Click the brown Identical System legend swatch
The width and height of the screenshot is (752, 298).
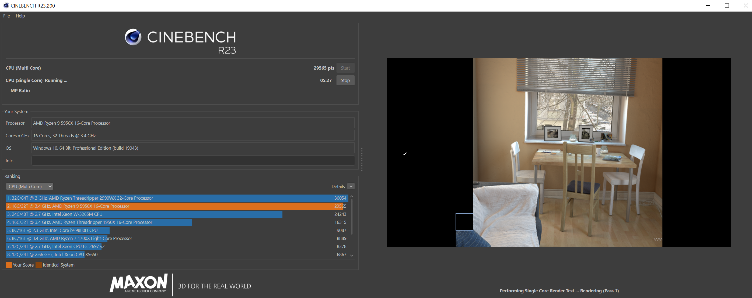[x=39, y=265]
